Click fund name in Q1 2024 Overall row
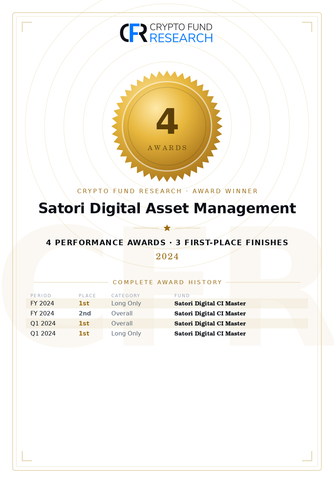Image resolution: width=334 pixels, height=483 pixels. click(x=210, y=324)
